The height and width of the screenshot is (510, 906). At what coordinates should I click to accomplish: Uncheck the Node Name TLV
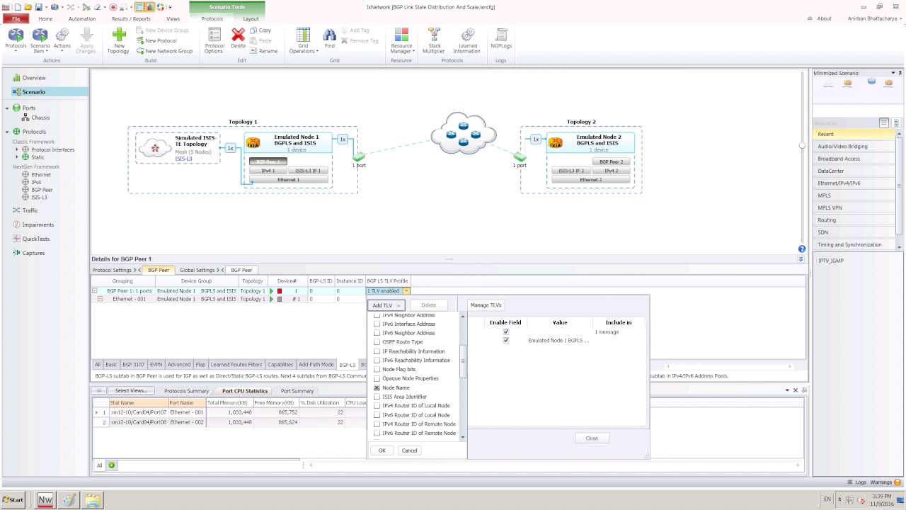pyautogui.click(x=377, y=388)
